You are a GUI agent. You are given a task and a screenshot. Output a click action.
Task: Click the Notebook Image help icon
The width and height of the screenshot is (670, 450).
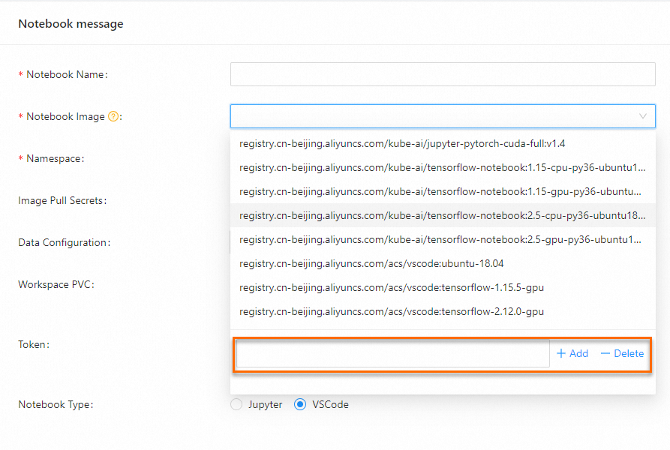(x=113, y=116)
